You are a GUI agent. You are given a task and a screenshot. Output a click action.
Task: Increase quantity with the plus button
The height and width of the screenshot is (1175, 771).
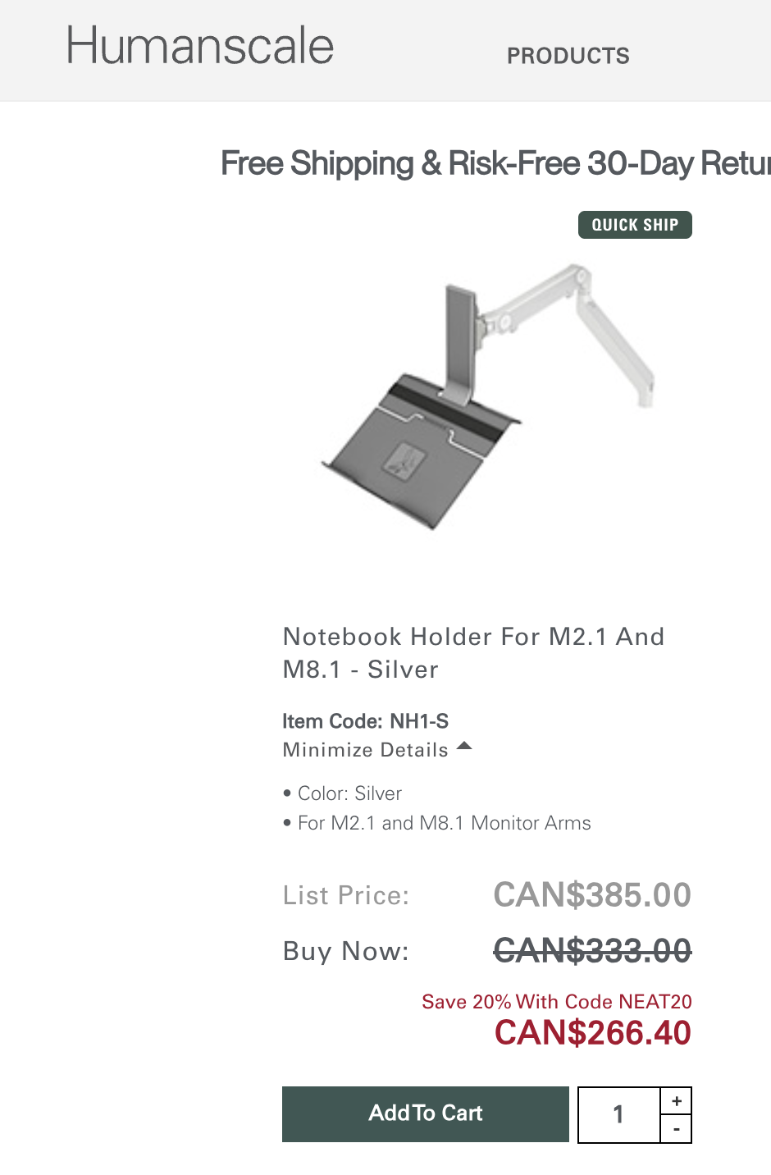(677, 1101)
